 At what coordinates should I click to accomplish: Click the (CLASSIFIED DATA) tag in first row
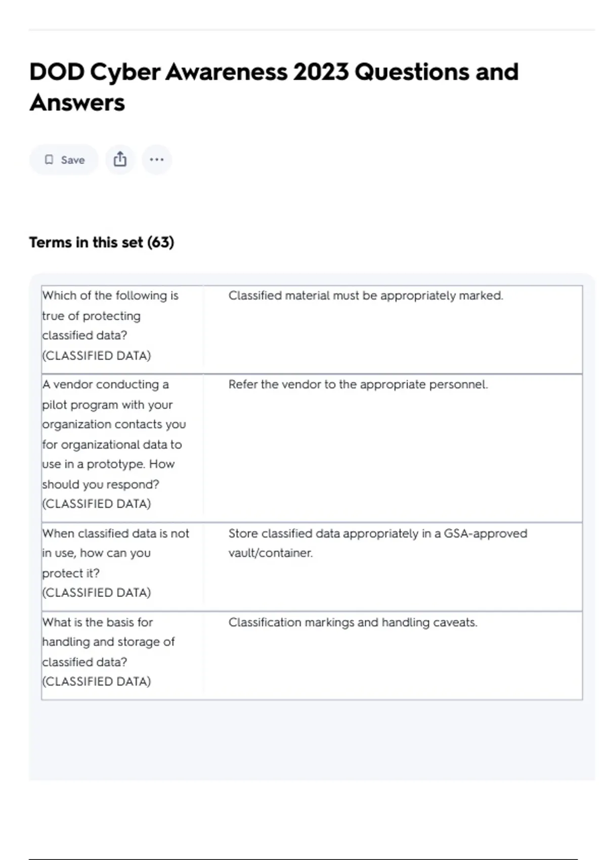click(97, 356)
